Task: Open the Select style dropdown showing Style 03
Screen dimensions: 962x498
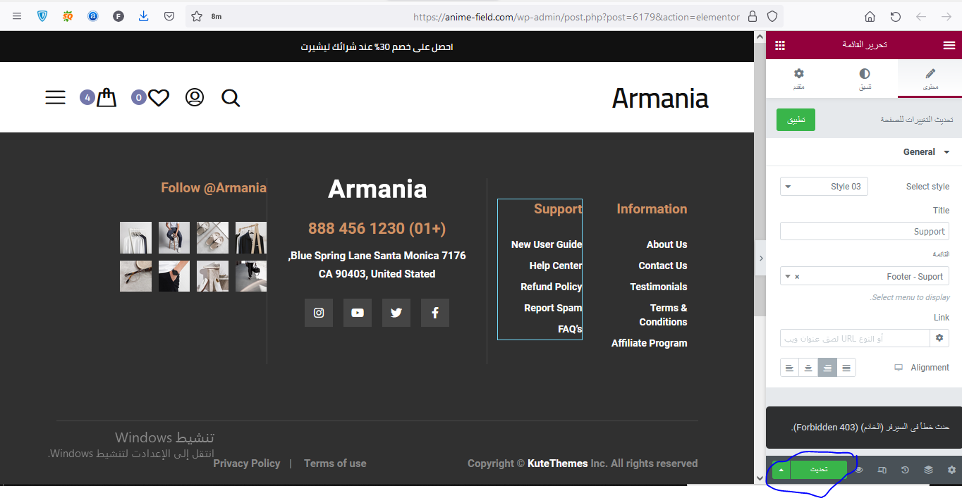Action: pos(824,187)
